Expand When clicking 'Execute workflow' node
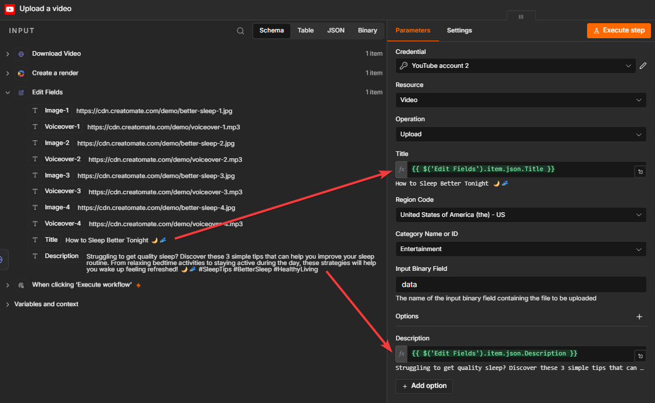Image resolution: width=655 pixels, height=403 pixels. coord(8,285)
